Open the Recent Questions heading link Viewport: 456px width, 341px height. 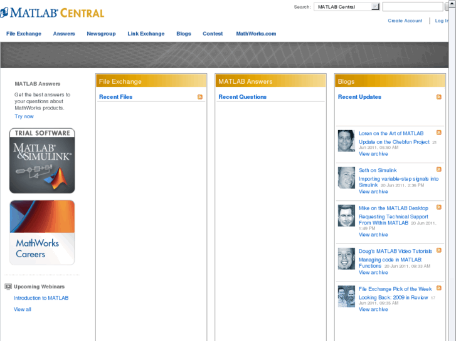(243, 97)
